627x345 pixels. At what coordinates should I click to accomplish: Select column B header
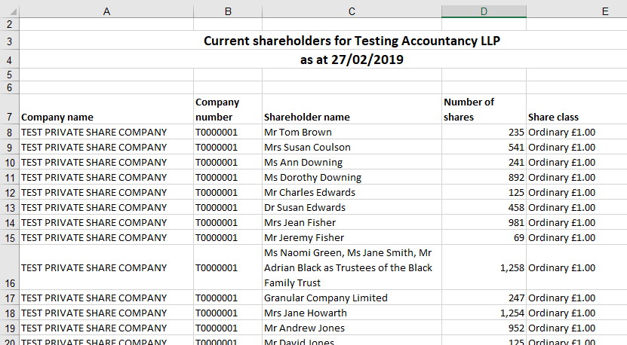tap(227, 11)
